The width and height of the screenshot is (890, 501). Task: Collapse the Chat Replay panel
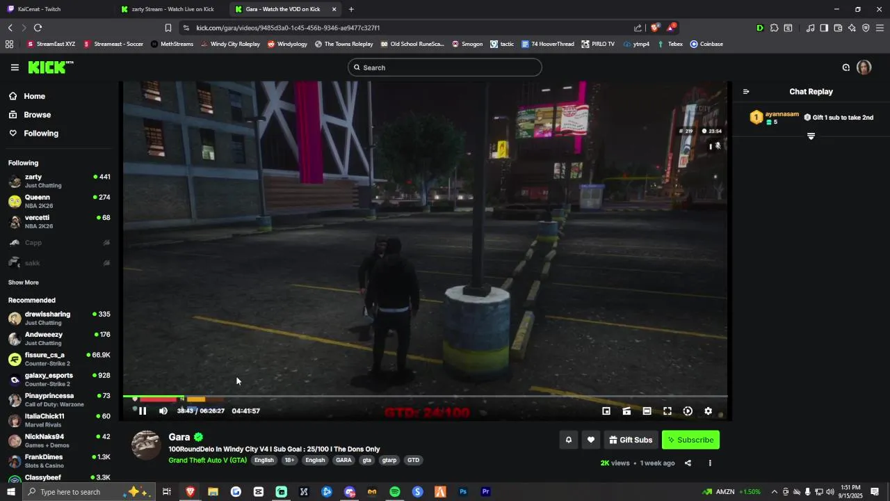coord(746,92)
